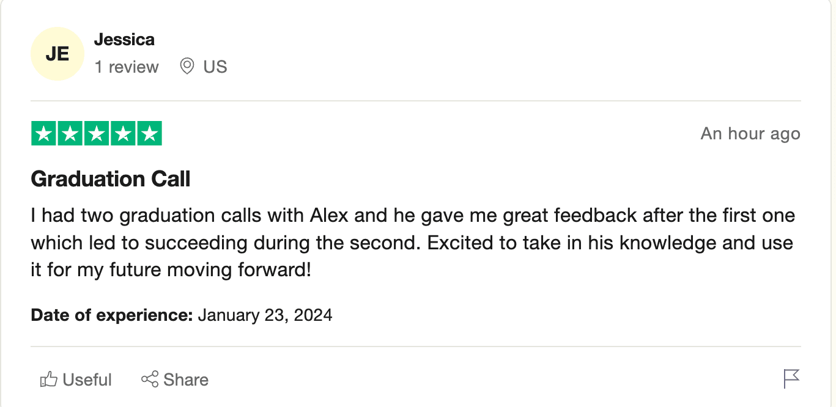
Task: Click the thumbs-up icon beside Useful
Action: point(48,380)
